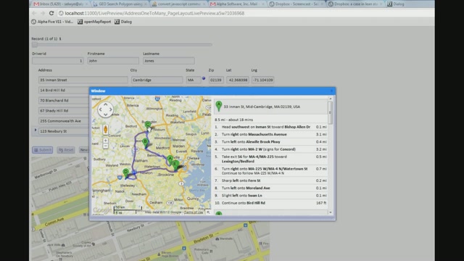Click step 1 Head southwest on Inman St

point(270,127)
